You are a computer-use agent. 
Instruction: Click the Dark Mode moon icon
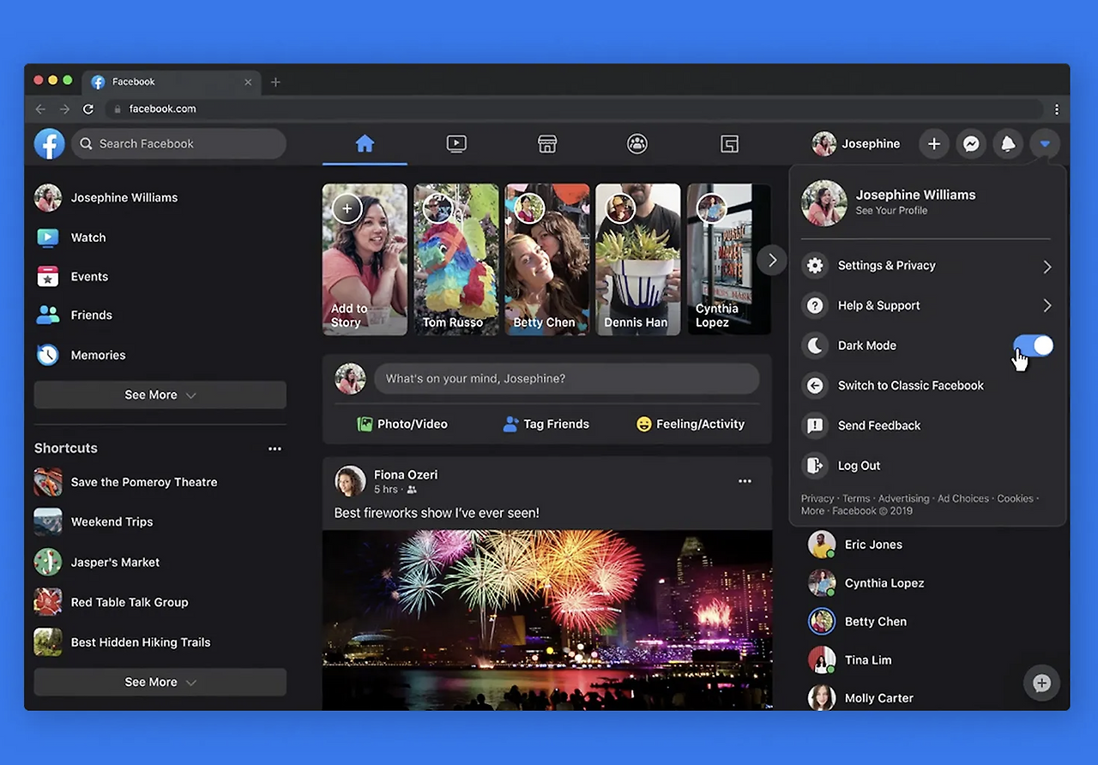pyautogui.click(x=814, y=346)
